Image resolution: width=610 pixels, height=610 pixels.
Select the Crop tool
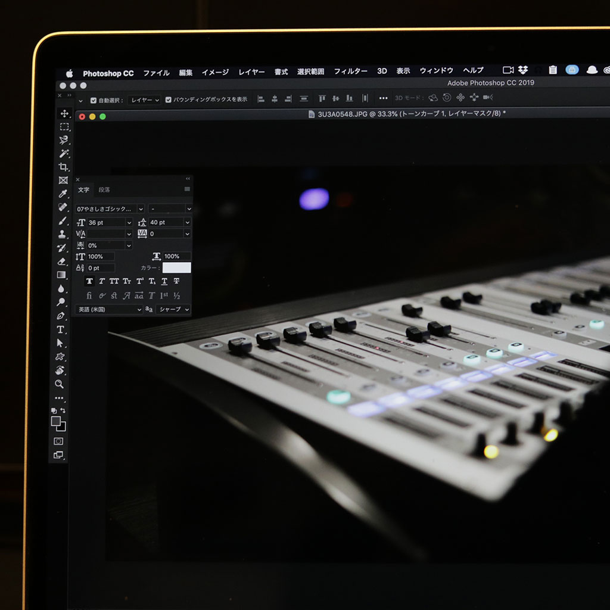pyautogui.click(x=63, y=167)
